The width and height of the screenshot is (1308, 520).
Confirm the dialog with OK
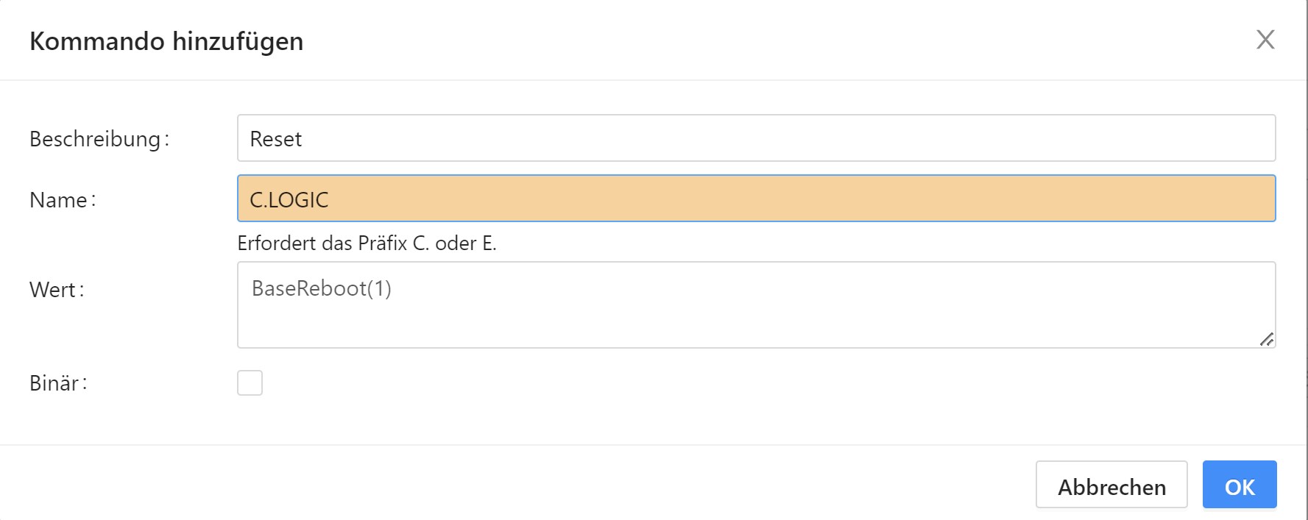coord(1239,485)
